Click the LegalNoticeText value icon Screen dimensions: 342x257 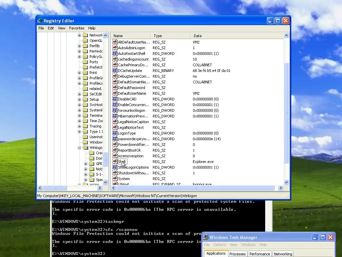click(115, 127)
